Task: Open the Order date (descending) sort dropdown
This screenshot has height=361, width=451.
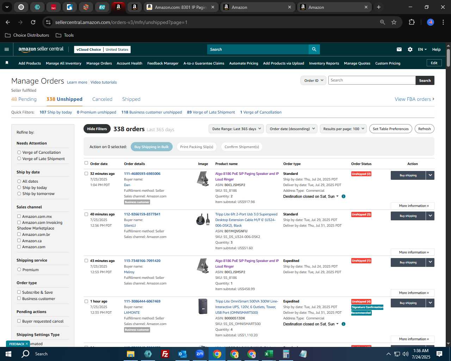Action: coord(292,129)
